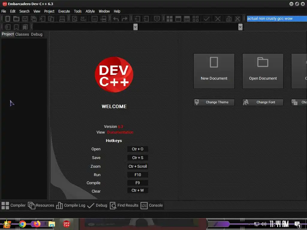Viewport: 307px width, 230px height.
Task: Click the New Document tile
Action: [x=214, y=71]
